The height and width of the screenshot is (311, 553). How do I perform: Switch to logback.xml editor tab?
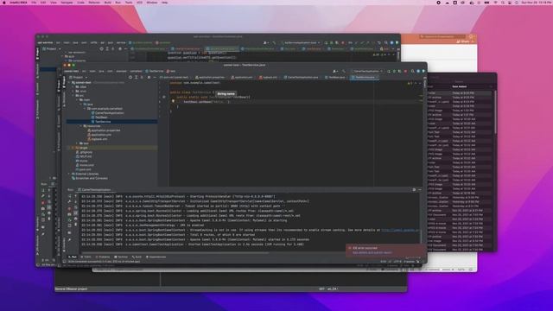(x=269, y=77)
